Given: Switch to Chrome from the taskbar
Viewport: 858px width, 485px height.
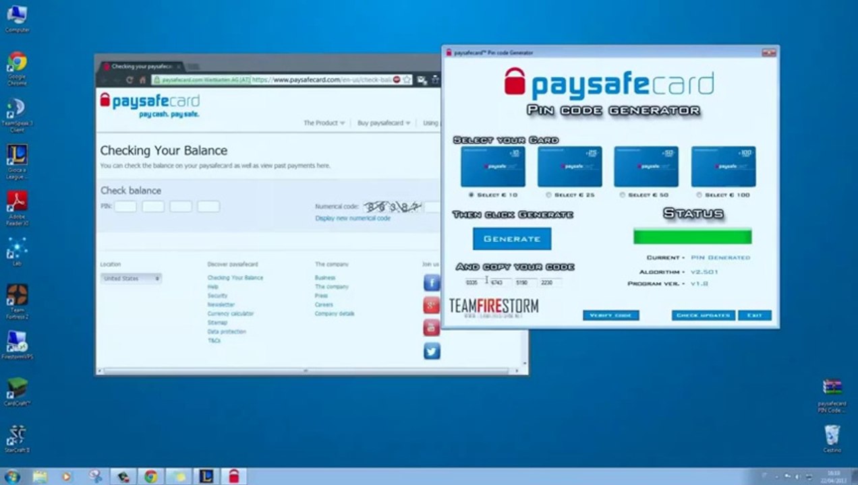Looking at the screenshot, I should coord(150,477).
